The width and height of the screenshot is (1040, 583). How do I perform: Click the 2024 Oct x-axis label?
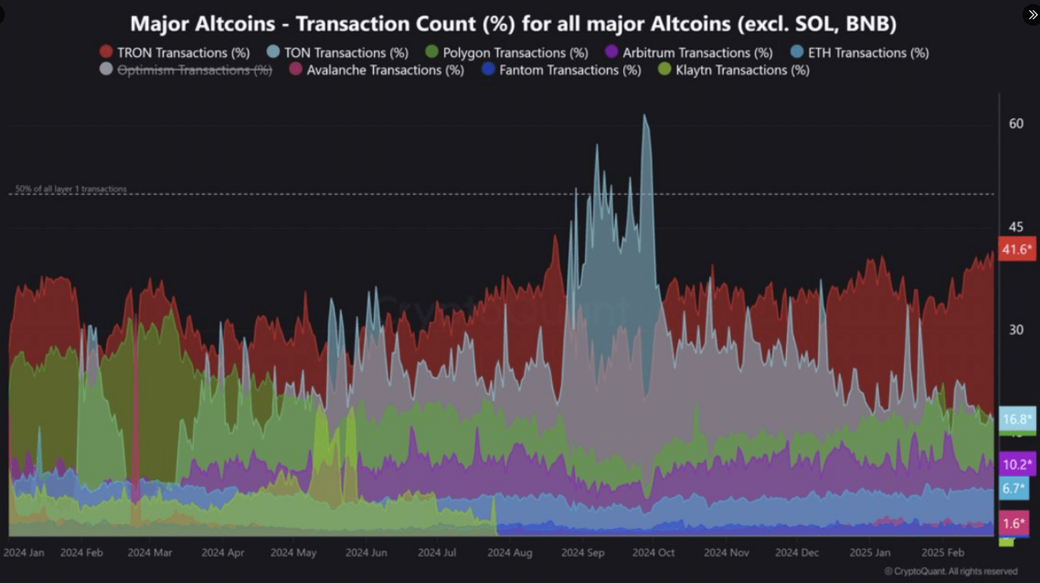point(653,553)
